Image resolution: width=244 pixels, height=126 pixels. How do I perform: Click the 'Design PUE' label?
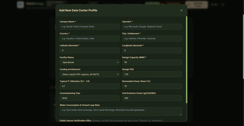click(128, 69)
